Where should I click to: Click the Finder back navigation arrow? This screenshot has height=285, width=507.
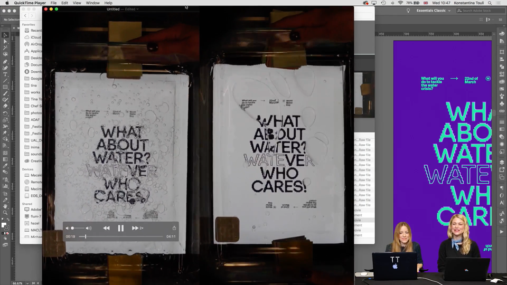click(x=25, y=15)
